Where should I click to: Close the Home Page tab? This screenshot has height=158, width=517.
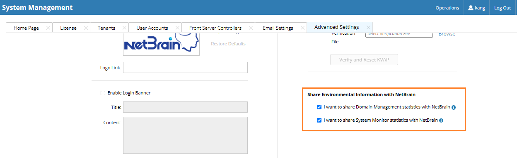pyautogui.click(x=48, y=28)
